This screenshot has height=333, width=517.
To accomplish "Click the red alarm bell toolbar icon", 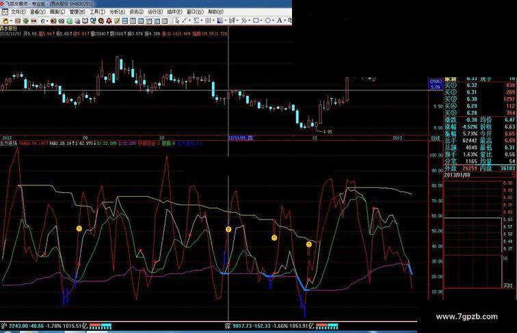I will pyautogui.click(x=109, y=21).
